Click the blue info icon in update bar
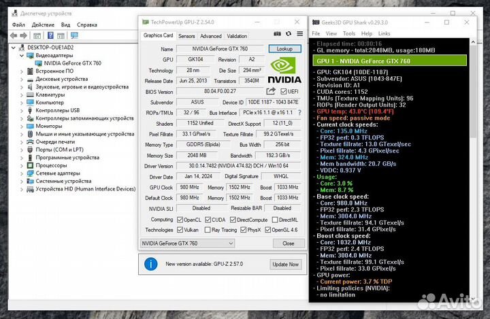This screenshot has width=490, height=319. pos(150,264)
